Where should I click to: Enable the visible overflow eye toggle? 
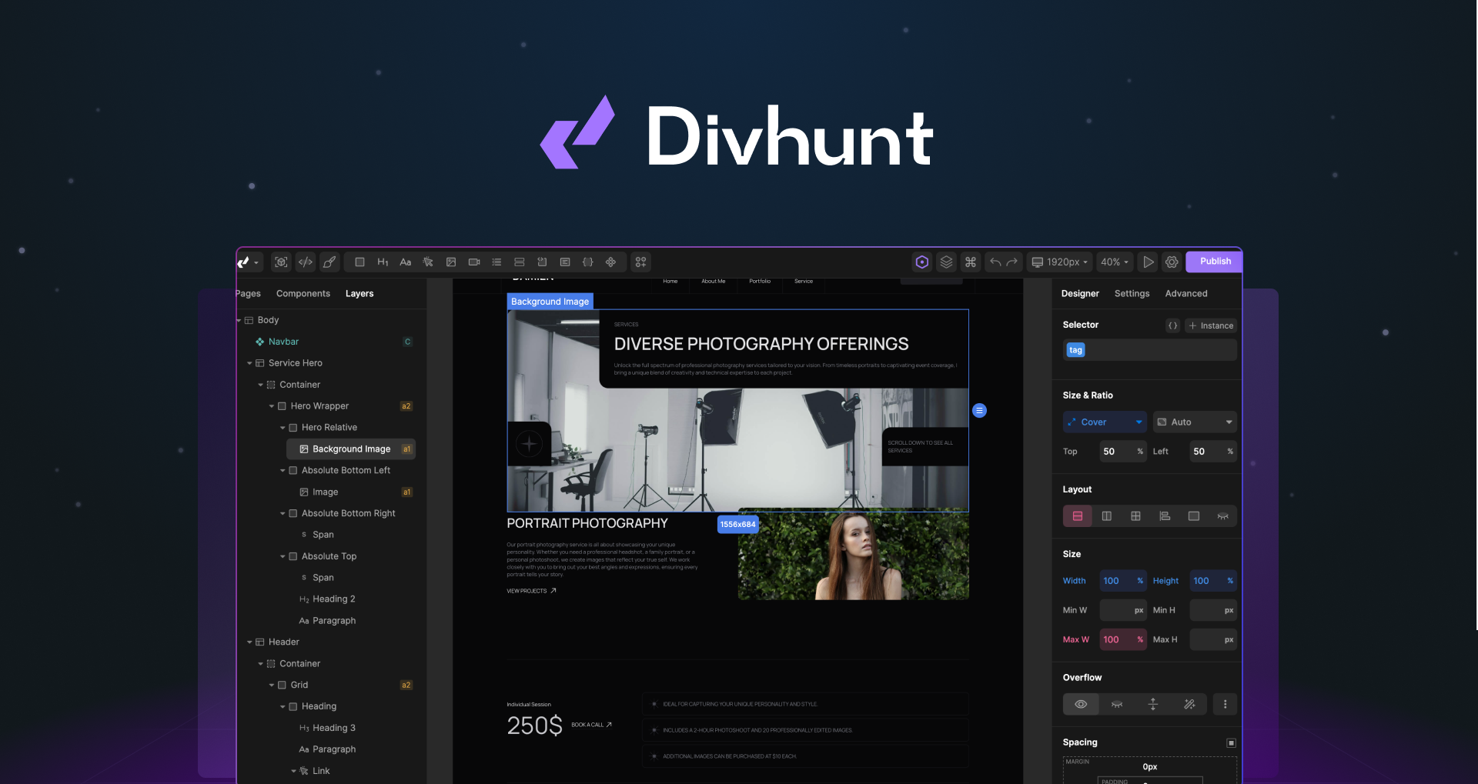1081,704
